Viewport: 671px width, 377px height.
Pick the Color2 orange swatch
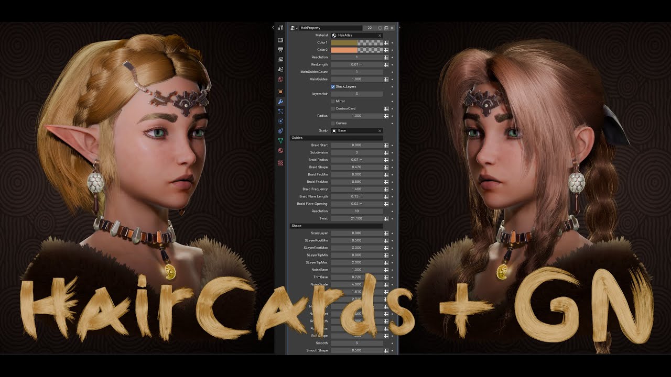pyautogui.click(x=344, y=50)
